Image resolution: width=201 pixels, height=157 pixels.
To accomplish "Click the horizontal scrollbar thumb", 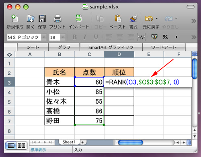I will point(130,143).
